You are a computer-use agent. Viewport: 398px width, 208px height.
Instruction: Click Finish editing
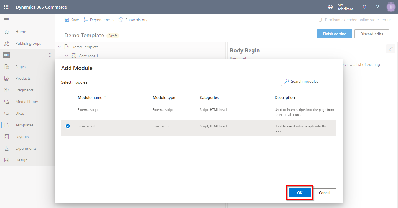[x=334, y=34]
